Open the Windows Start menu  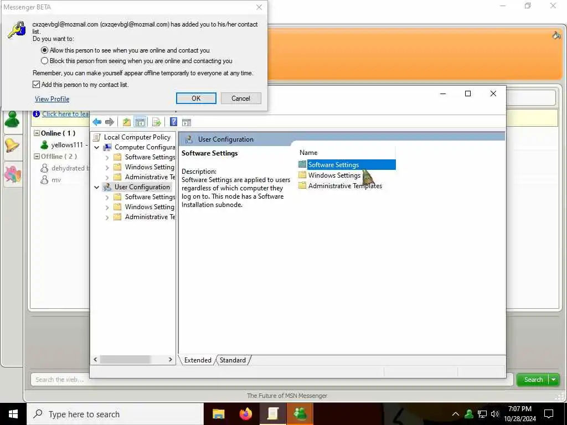click(x=13, y=414)
